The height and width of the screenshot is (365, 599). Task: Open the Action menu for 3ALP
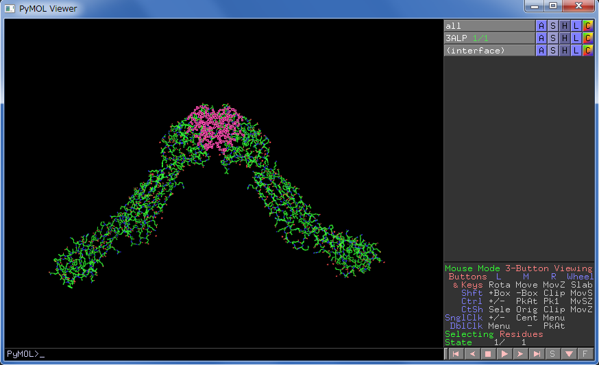coord(541,38)
